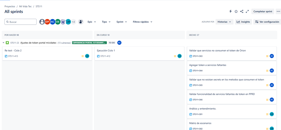
Task: Open the share icon
Action: [x=242, y=11]
